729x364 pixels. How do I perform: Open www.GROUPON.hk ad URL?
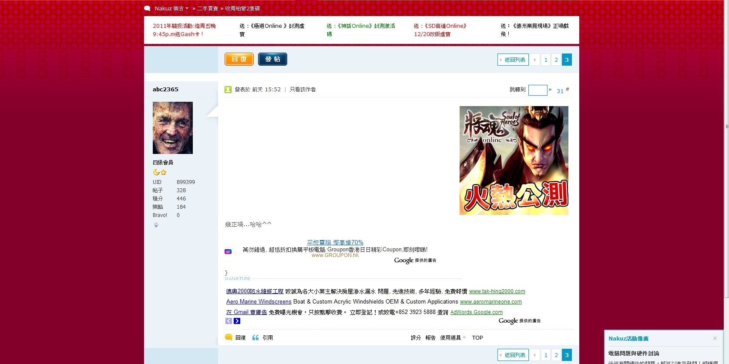pyautogui.click(x=335, y=255)
